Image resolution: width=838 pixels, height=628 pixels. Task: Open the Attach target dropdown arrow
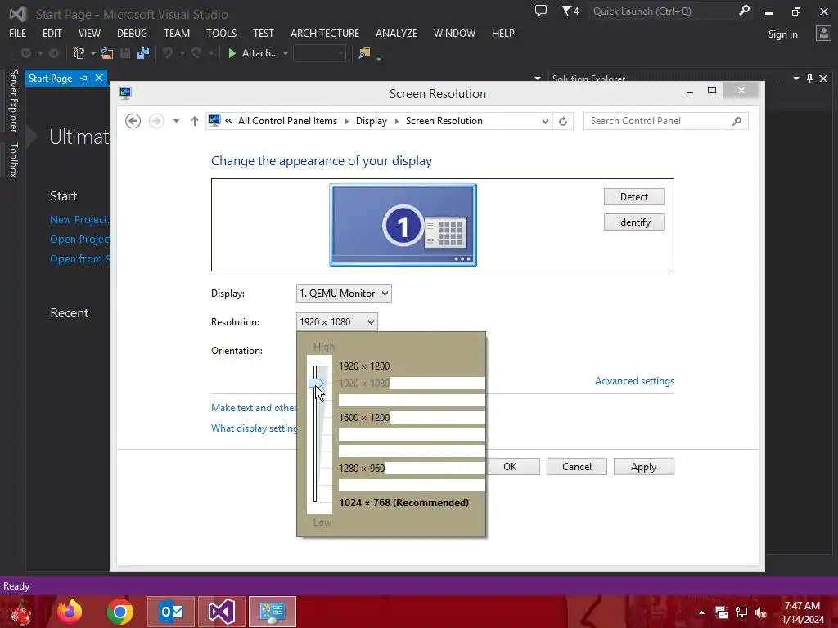pos(286,53)
